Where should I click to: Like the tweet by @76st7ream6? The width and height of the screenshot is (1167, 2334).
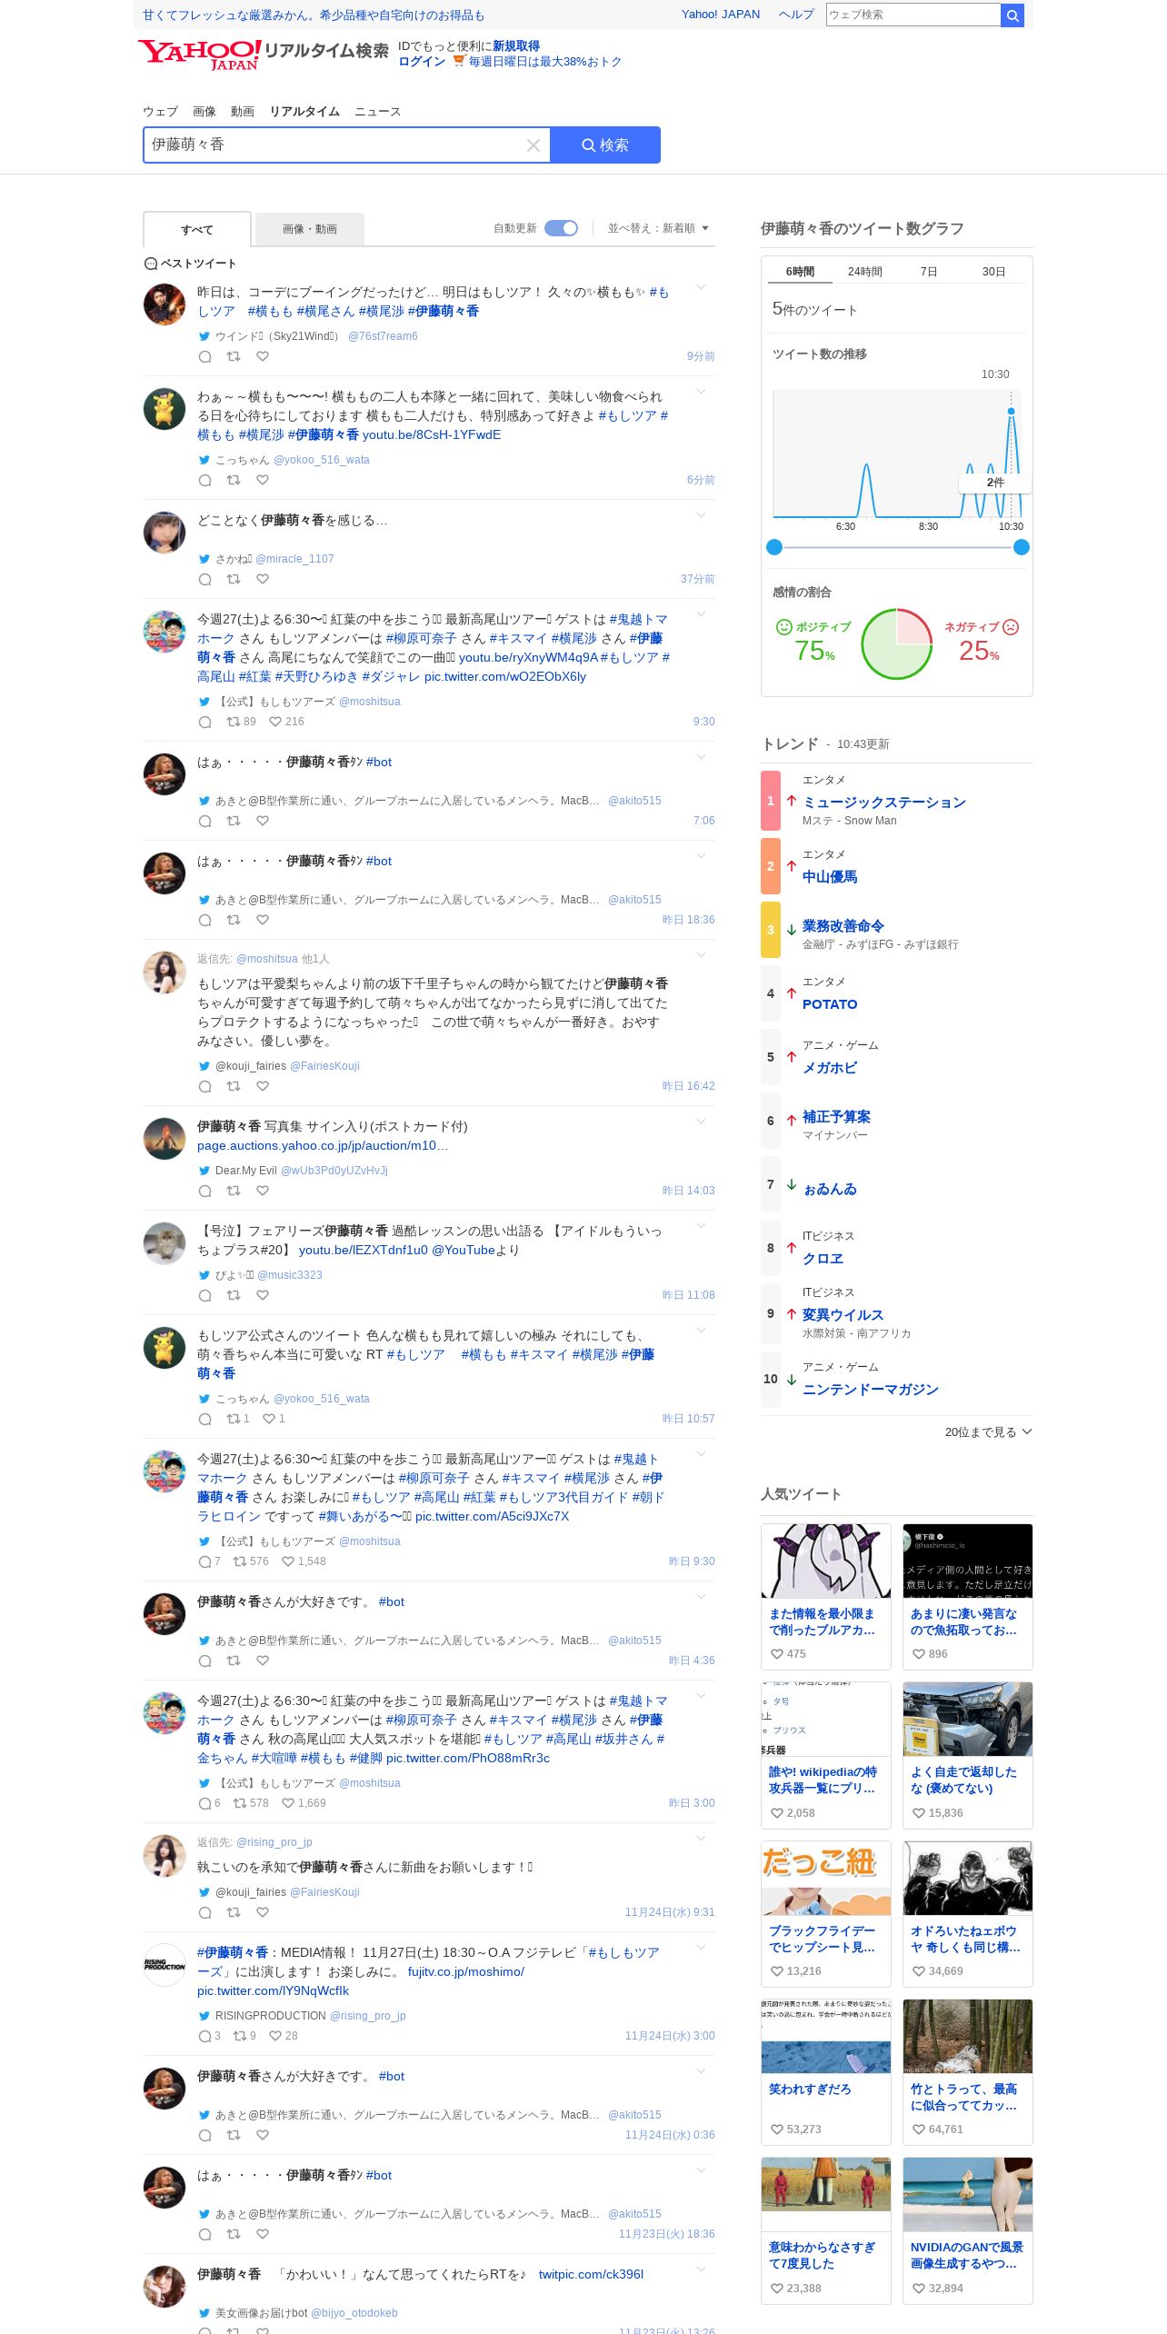(262, 356)
